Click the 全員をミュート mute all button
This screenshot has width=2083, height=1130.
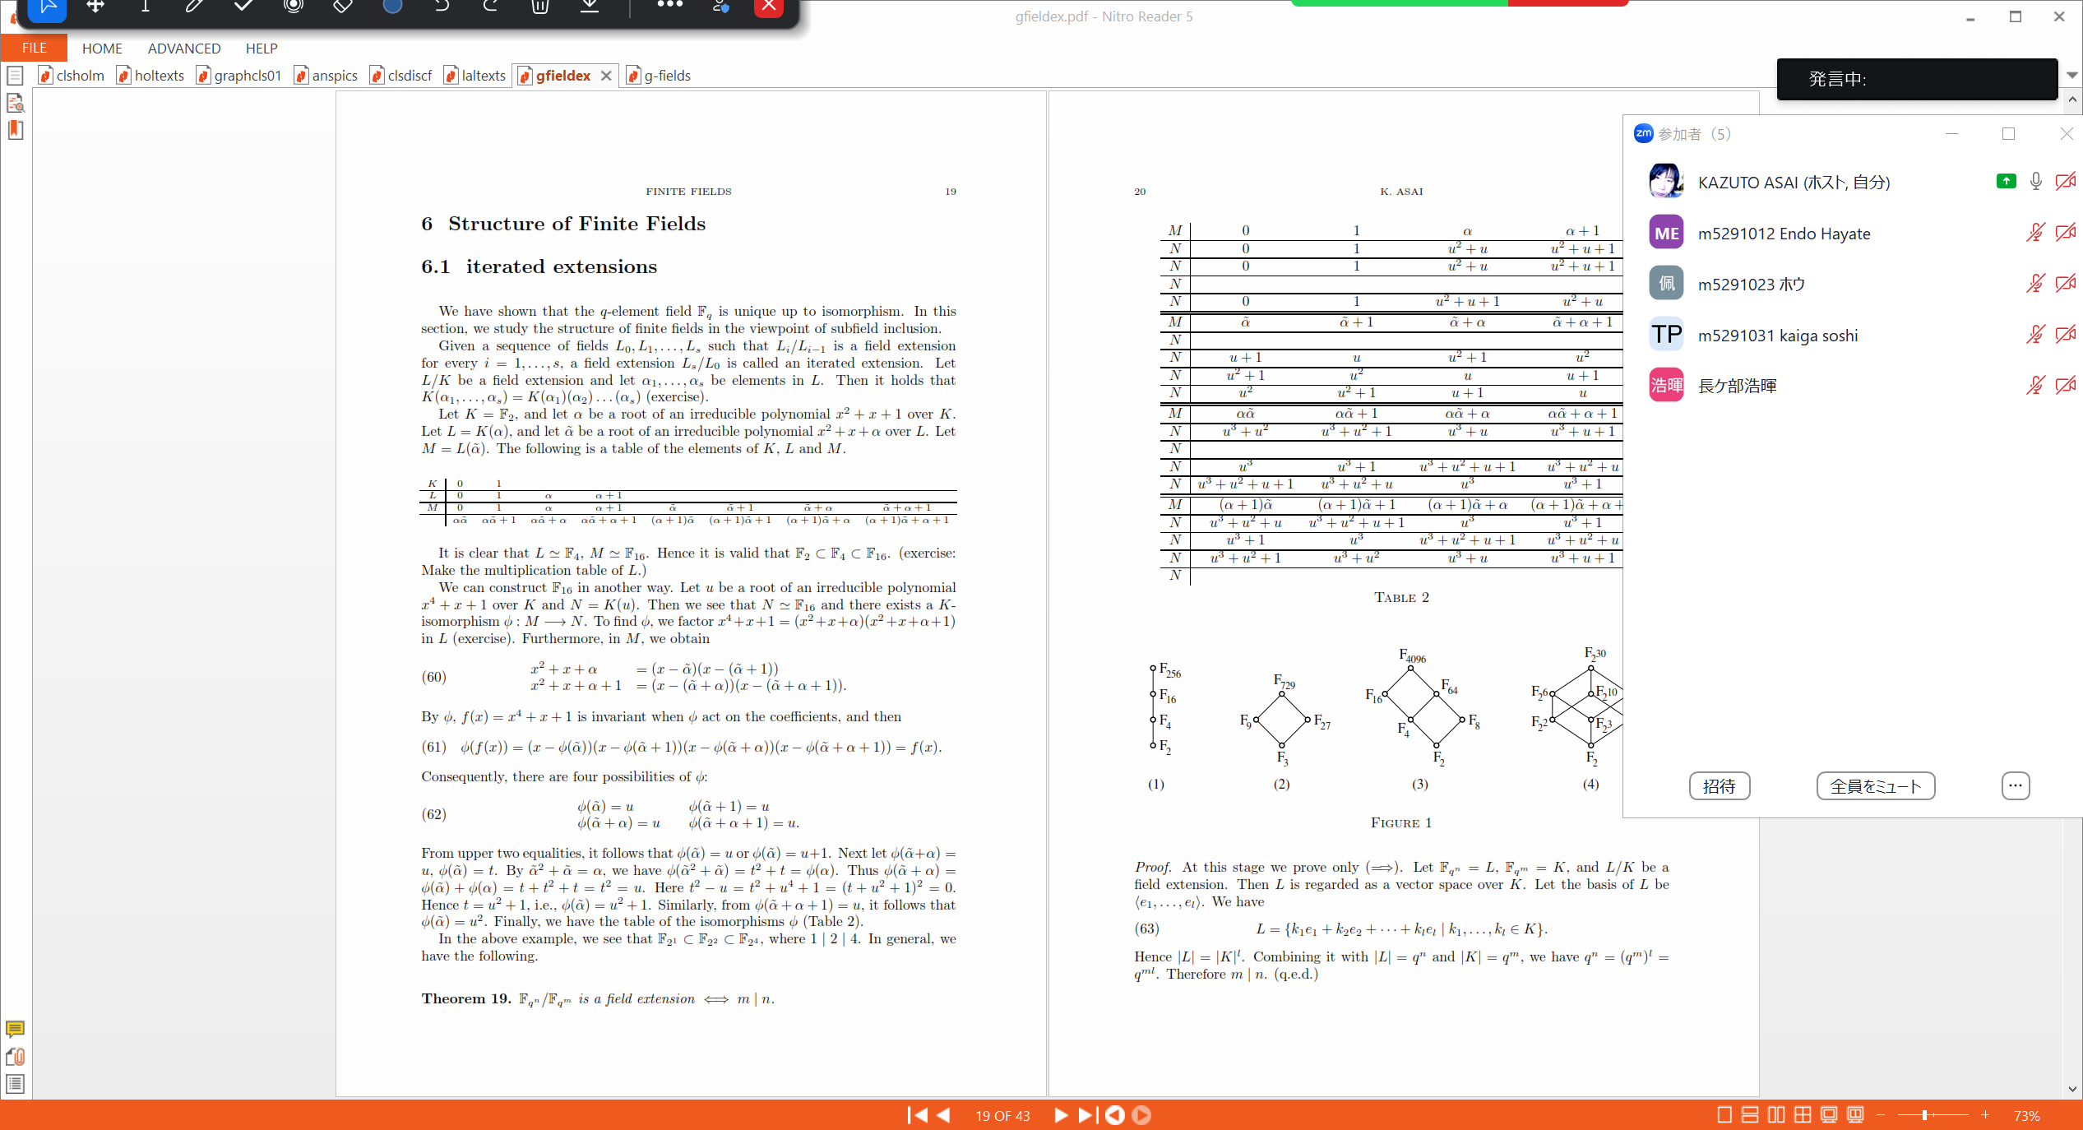[1876, 786]
